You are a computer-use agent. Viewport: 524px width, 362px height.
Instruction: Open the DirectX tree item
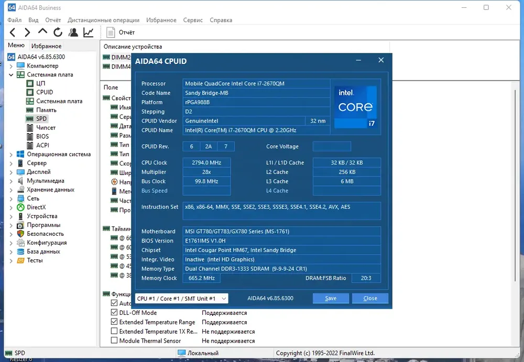36,207
